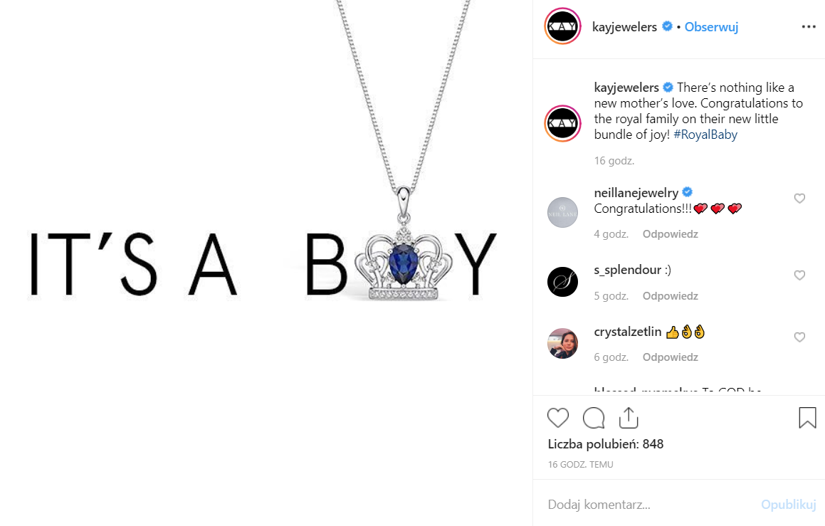View the likes count Liczba polubień: 848
Screen dimensions: 825x526
(606, 444)
